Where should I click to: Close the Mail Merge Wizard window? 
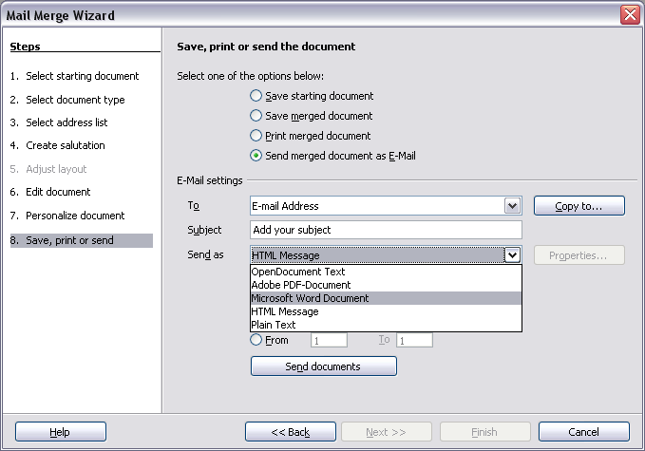point(629,14)
